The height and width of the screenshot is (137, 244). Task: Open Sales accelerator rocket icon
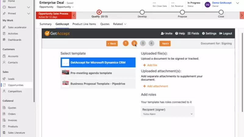pyautogui.click(x=4, y=27)
